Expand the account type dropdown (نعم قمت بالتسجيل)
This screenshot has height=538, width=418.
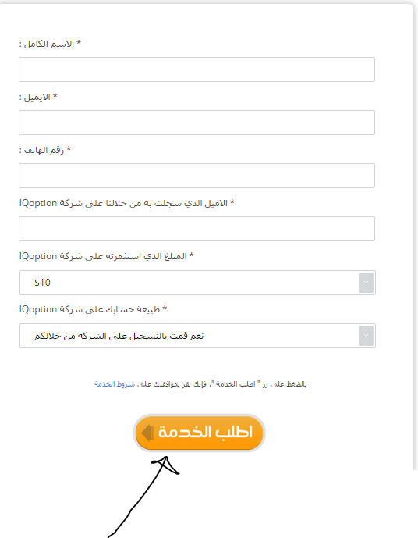(197, 336)
